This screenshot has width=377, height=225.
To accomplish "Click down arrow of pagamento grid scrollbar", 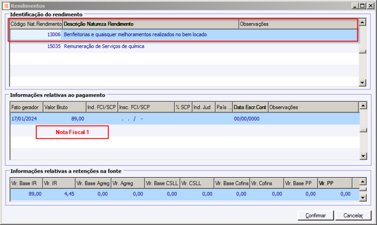I will (363, 156).
